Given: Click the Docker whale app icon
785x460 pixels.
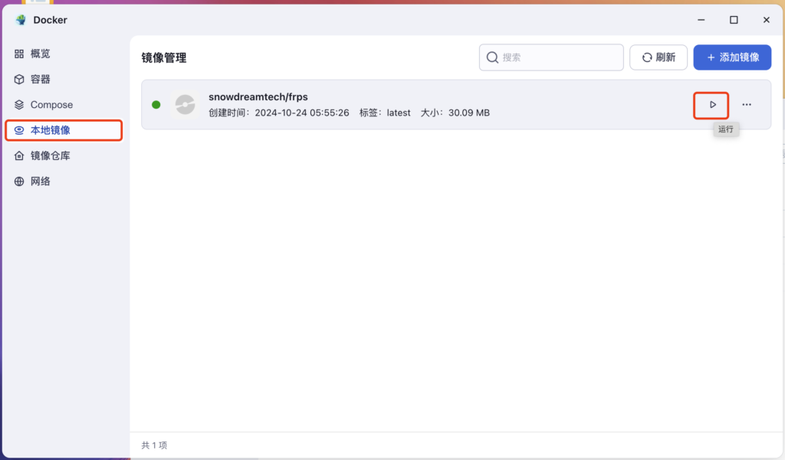Looking at the screenshot, I should pos(21,20).
